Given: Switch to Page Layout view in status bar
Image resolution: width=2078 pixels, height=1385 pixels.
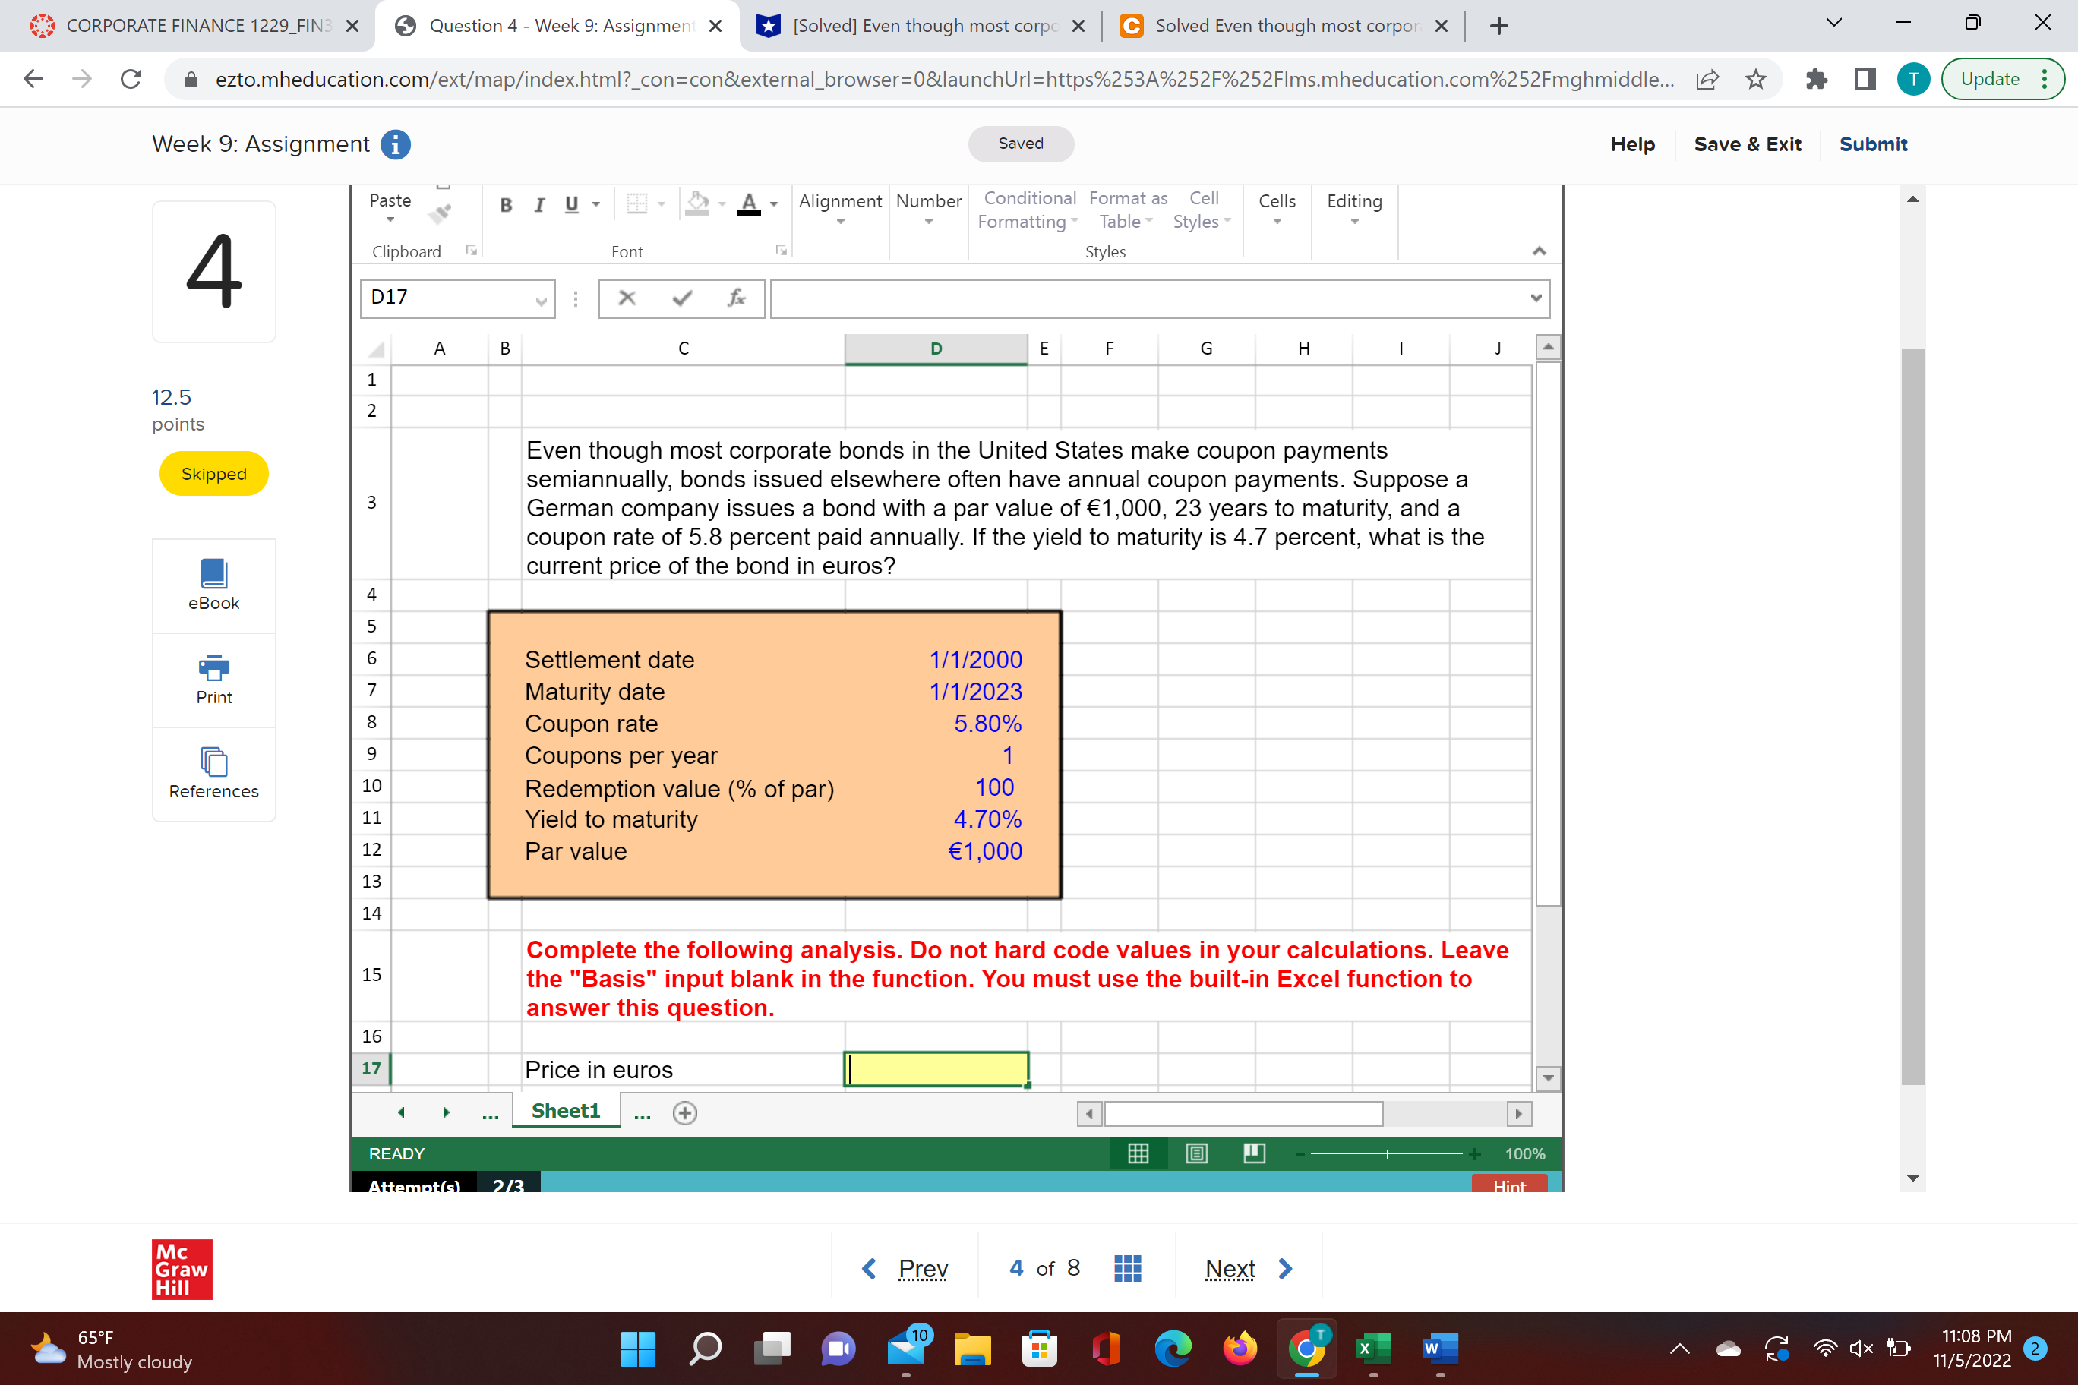Looking at the screenshot, I should coord(1195,1153).
